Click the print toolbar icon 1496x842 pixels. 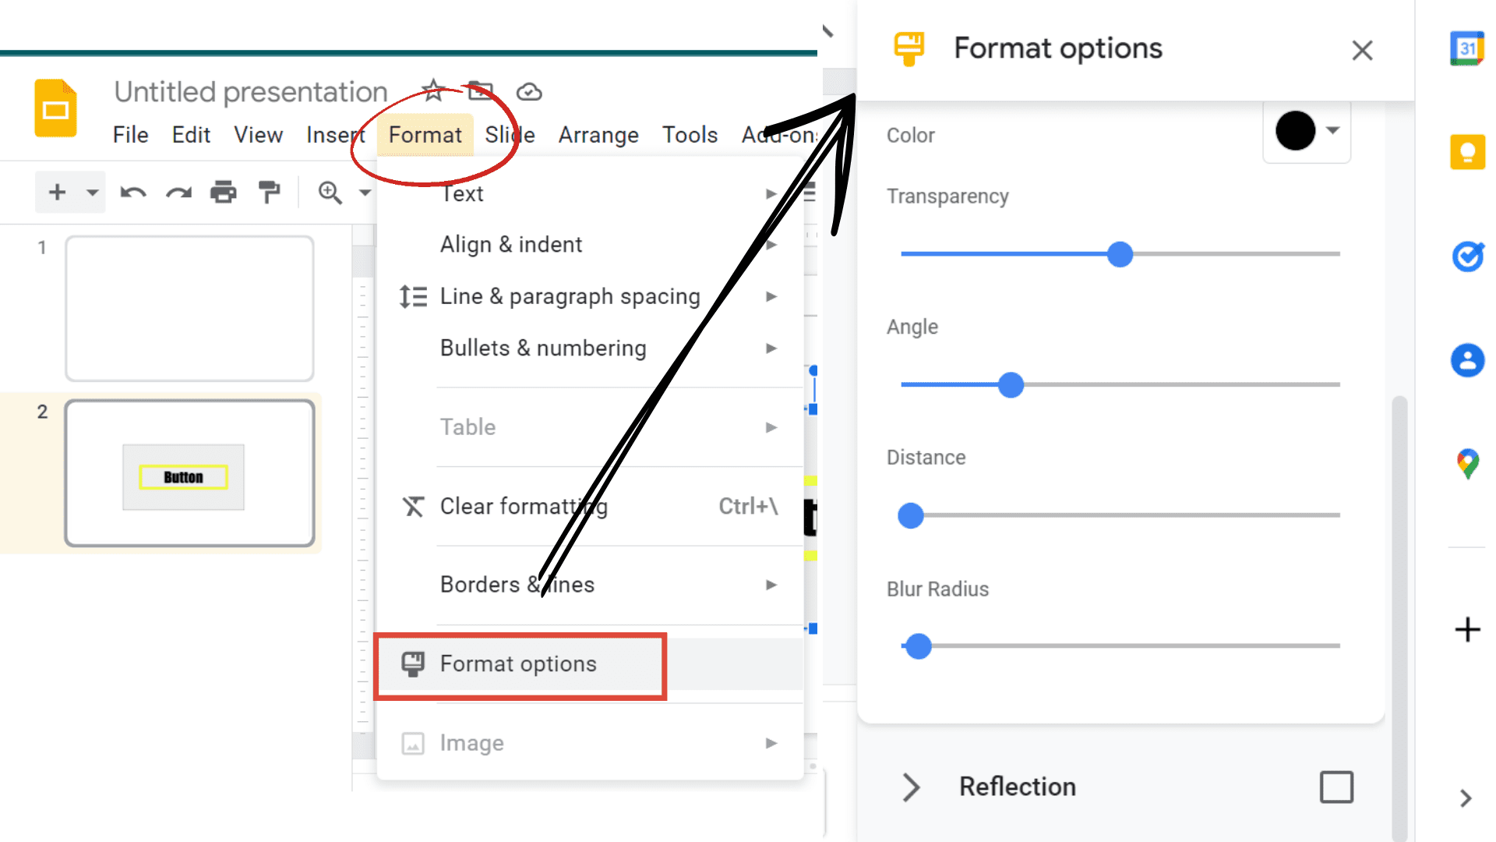click(x=223, y=193)
